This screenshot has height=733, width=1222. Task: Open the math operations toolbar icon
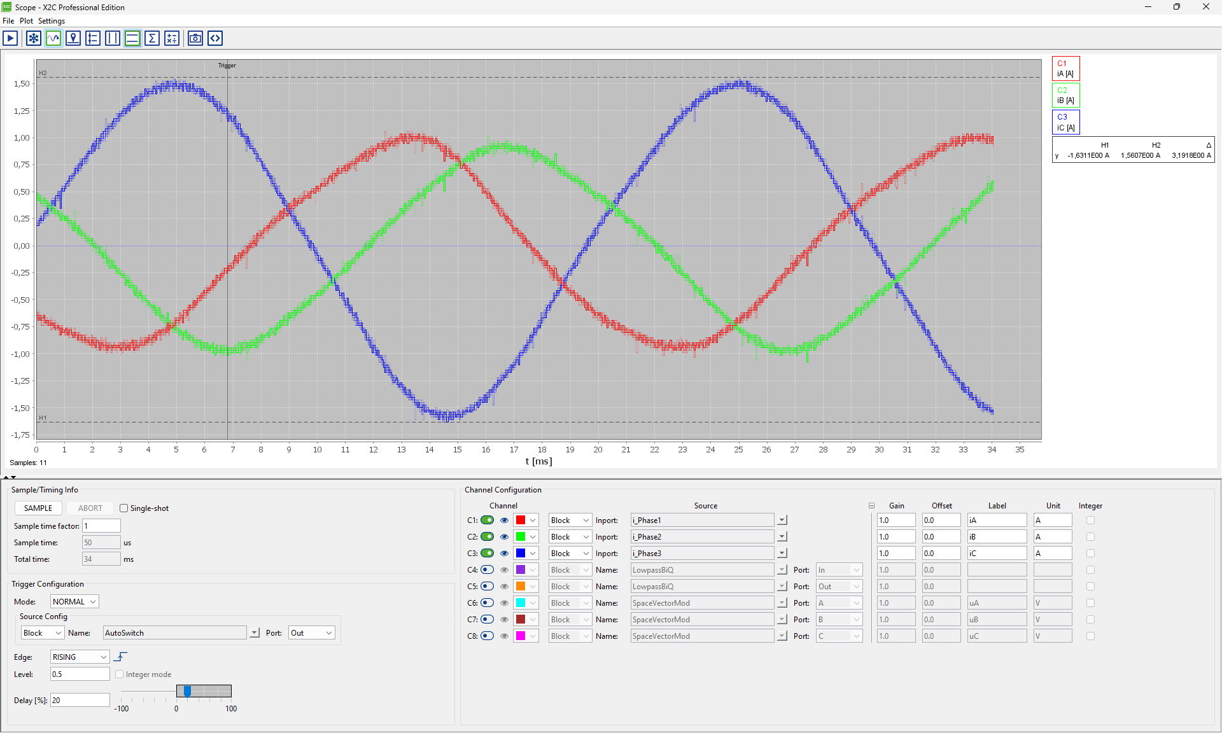point(172,38)
